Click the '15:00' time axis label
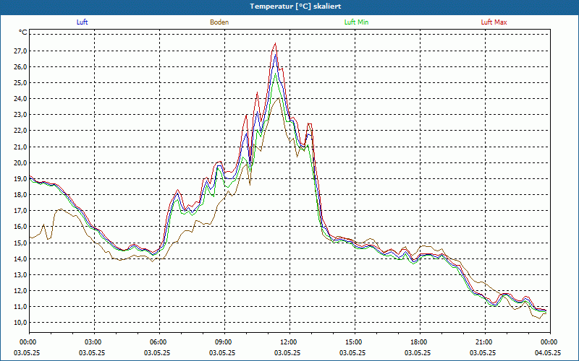The width and height of the screenshot is (579, 361). click(x=355, y=342)
